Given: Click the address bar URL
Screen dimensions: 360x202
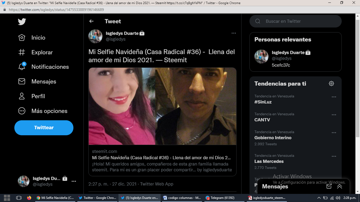Looking at the screenshot, I should (x=56, y=10).
